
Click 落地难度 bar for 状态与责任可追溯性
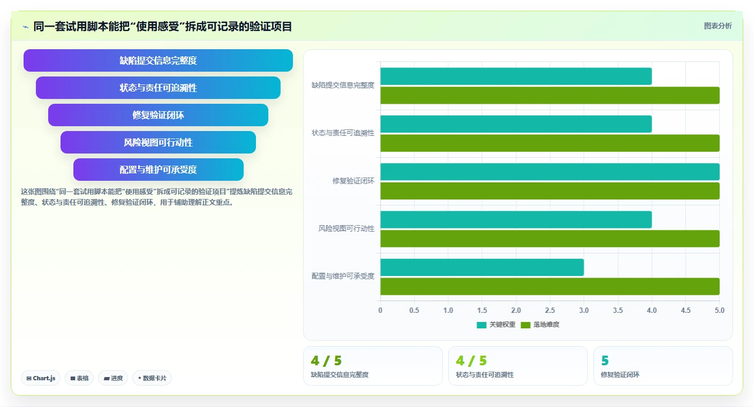coord(550,143)
